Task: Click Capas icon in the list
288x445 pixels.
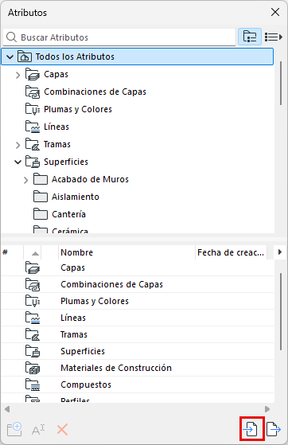Action: point(33,267)
